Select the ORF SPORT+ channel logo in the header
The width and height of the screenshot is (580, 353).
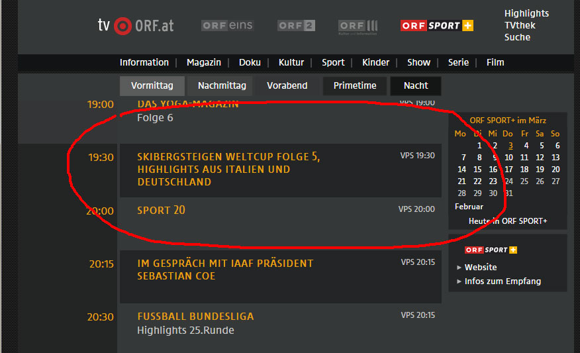click(x=437, y=26)
